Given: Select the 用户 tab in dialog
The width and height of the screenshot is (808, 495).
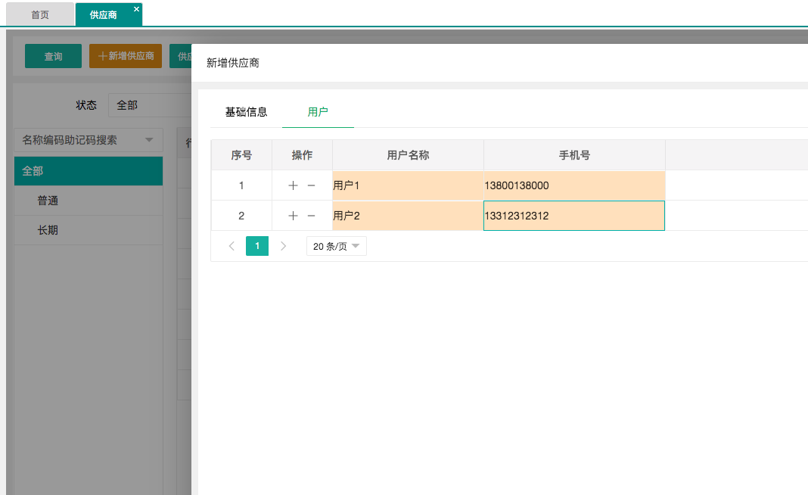Looking at the screenshot, I should coord(318,112).
